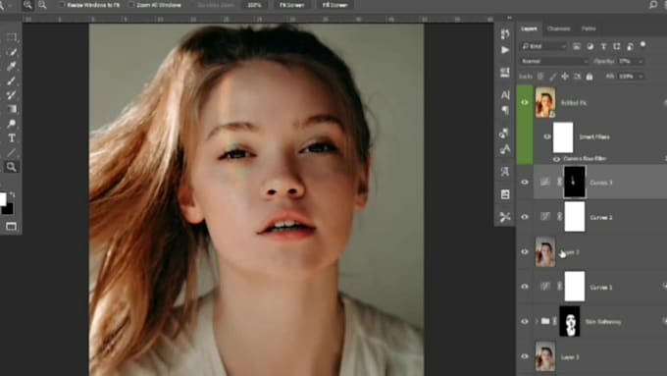
Task: Filter layers by pixel layers
Action: tap(577, 46)
